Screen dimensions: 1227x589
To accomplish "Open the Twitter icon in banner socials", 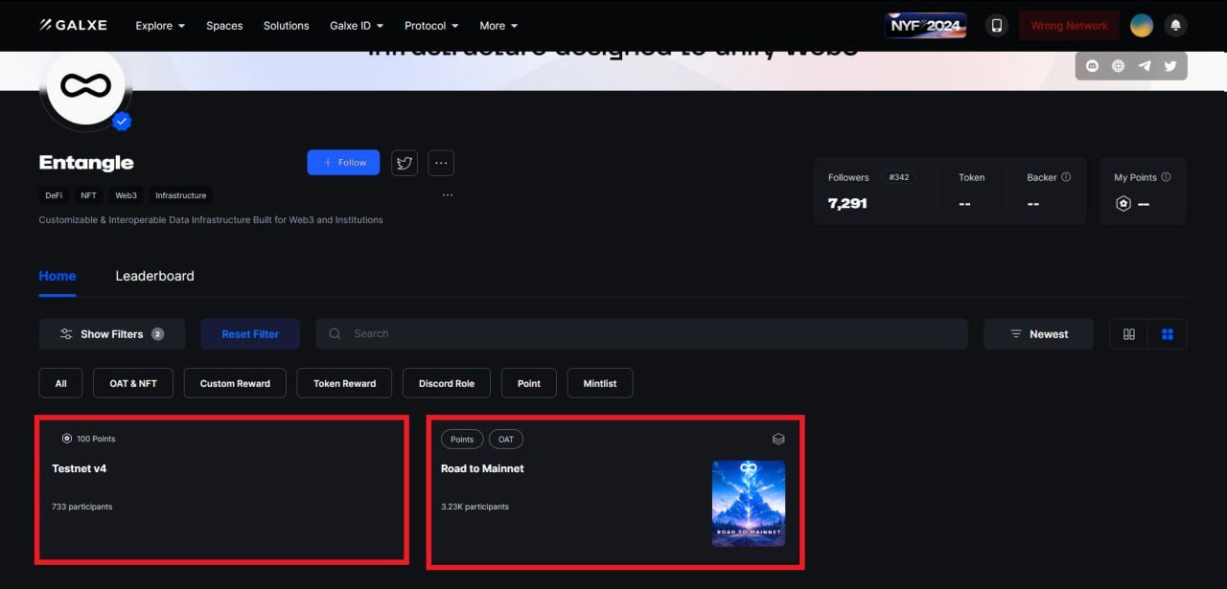I will [x=1169, y=66].
